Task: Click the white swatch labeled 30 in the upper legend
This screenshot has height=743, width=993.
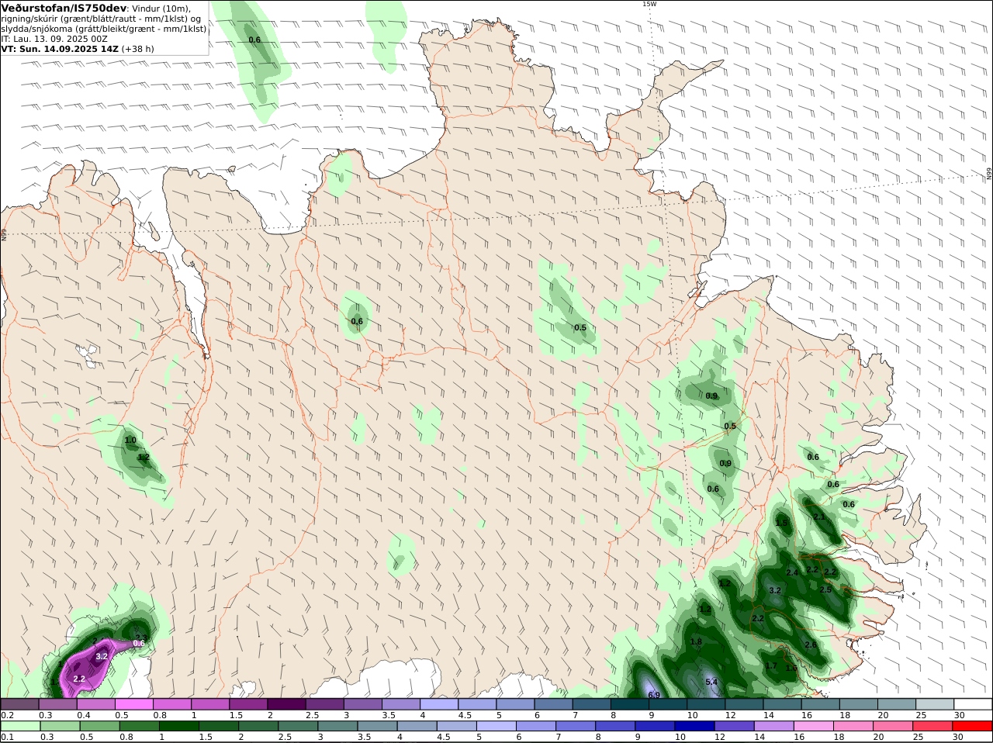Action: [x=973, y=704]
